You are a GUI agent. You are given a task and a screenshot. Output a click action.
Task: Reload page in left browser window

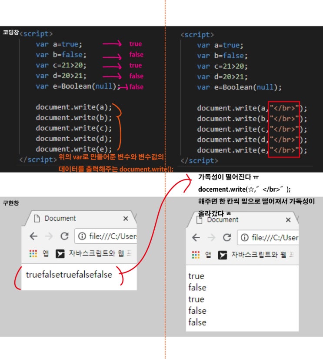(x=64, y=236)
